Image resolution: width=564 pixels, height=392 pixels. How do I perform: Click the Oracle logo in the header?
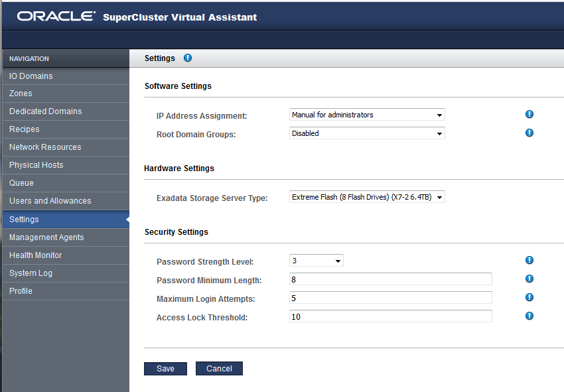tap(56, 17)
